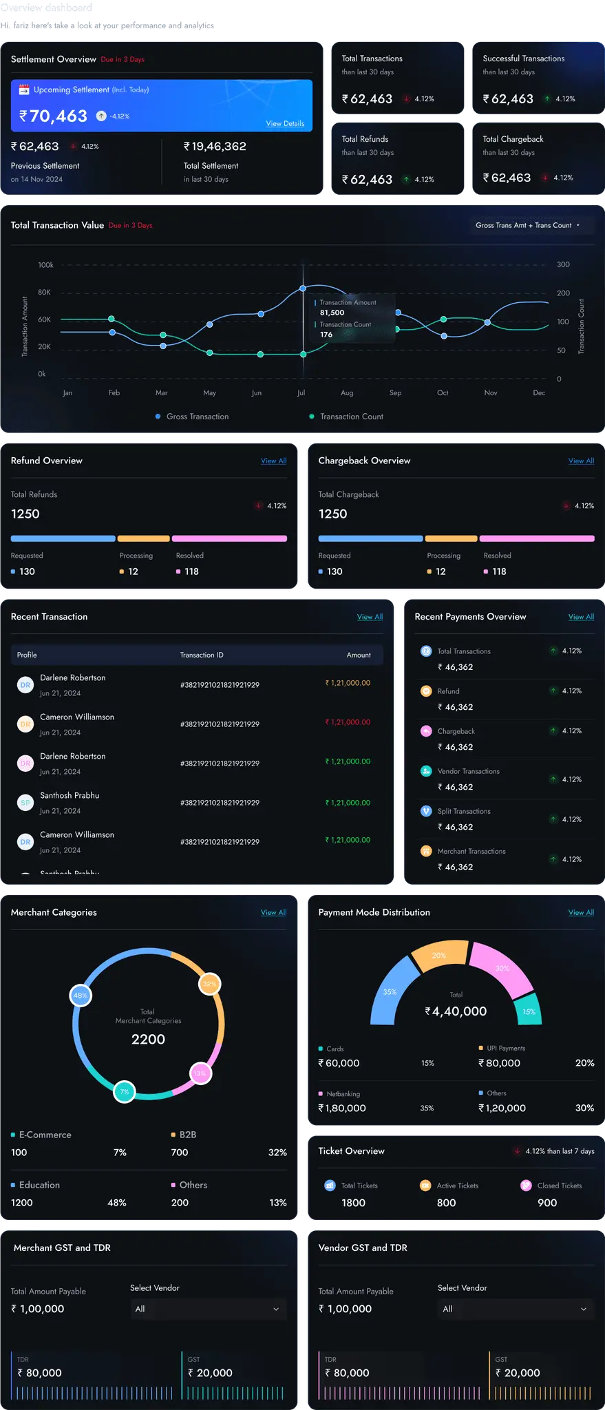Click the Vendor Transactions icon

pos(426,771)
